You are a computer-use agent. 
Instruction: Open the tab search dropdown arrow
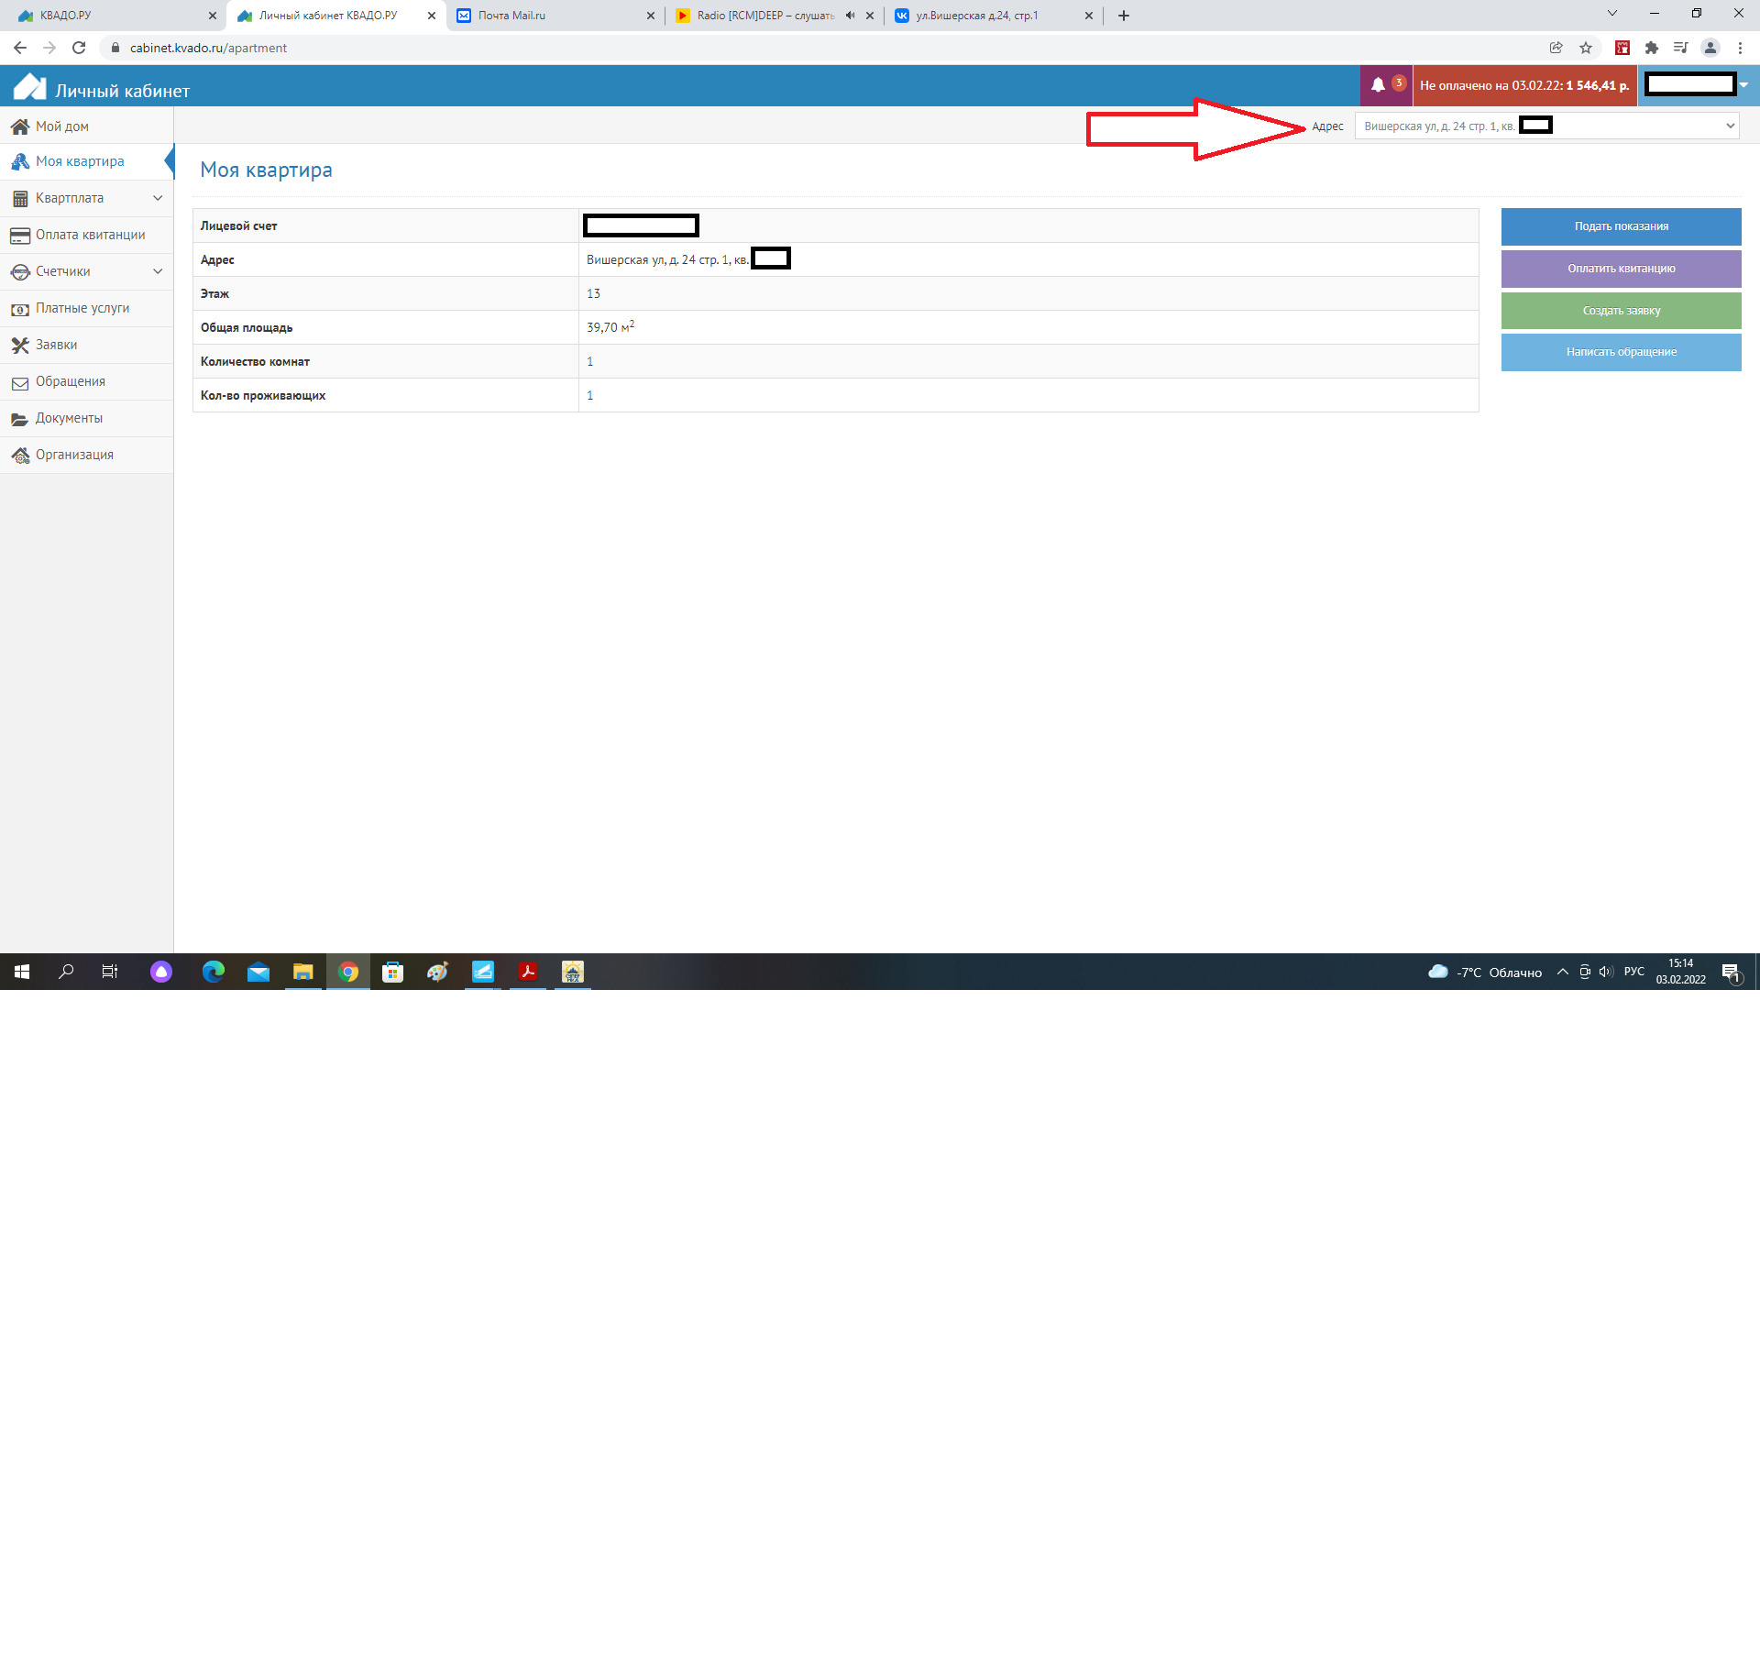(x=1612, y=14)
